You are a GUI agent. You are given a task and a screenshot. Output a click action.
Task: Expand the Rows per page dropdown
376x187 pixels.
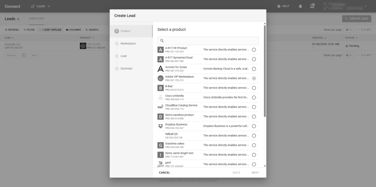[x=349, y=30]
